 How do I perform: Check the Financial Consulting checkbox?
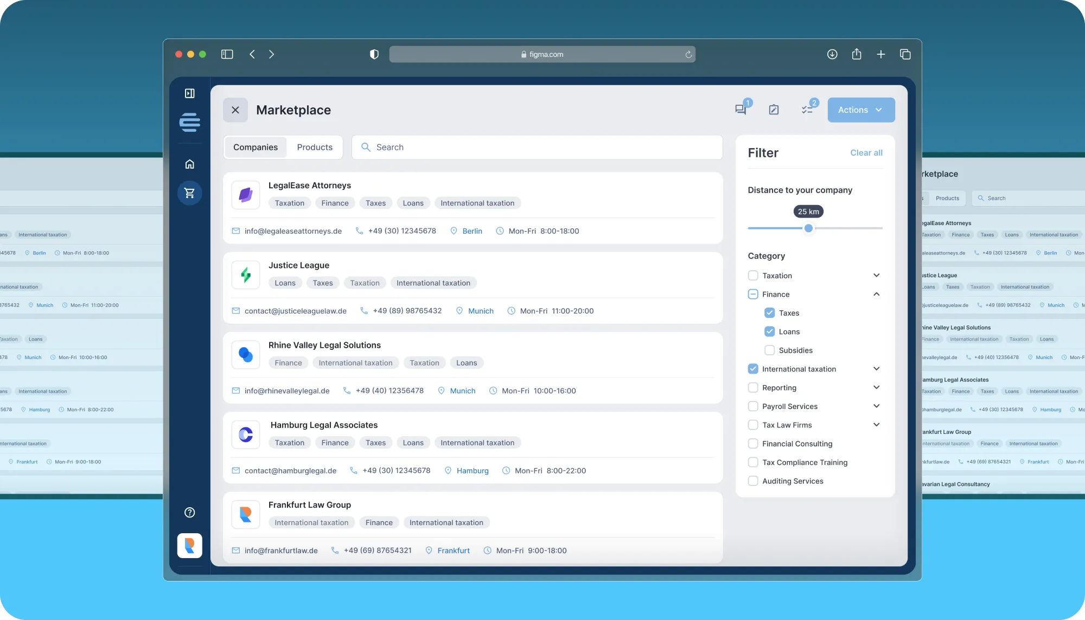(753, 444)
